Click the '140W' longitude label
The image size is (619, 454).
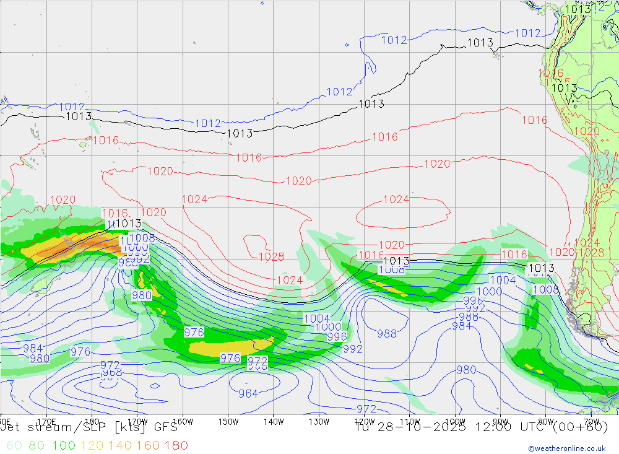[x=274, y=422]
